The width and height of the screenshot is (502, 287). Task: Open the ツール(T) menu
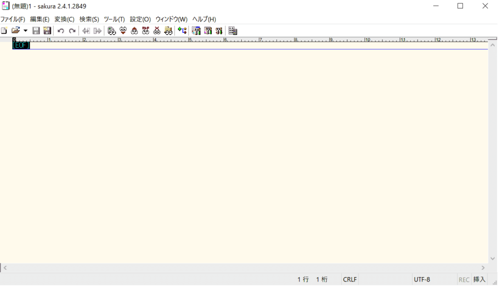coord(114,19)
